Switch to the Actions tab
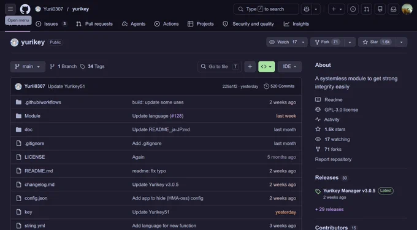Viewport: 417px width, 230px height. point(166,24)
